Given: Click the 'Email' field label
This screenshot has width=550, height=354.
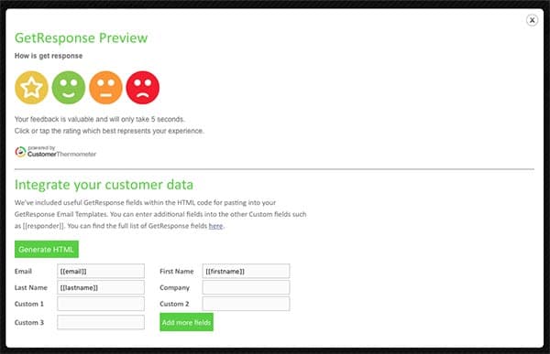Looking at the screenshot, I should tap(23, 272).
